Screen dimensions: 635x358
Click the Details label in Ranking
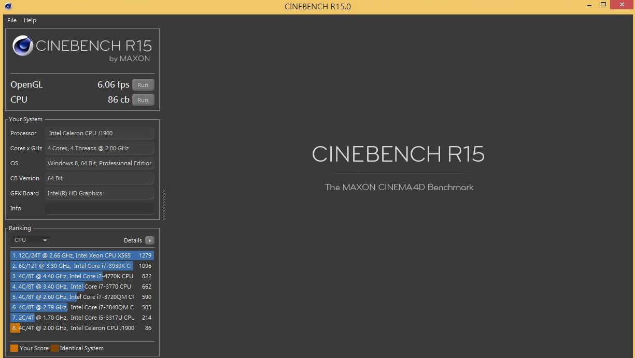click(133, 240)
